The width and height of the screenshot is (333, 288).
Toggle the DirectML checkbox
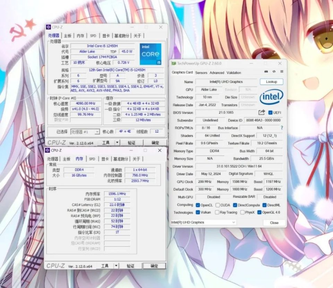(x=264, y=205)
